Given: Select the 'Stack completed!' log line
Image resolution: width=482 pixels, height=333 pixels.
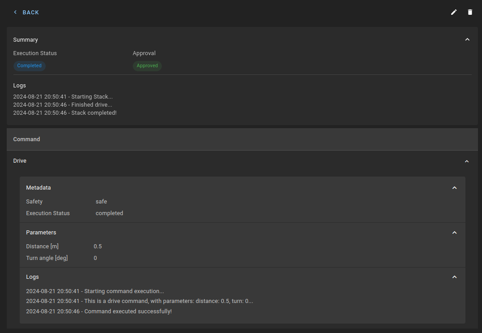Looking at the screenshot, I should pyautogui.click(x=65, y=113).
